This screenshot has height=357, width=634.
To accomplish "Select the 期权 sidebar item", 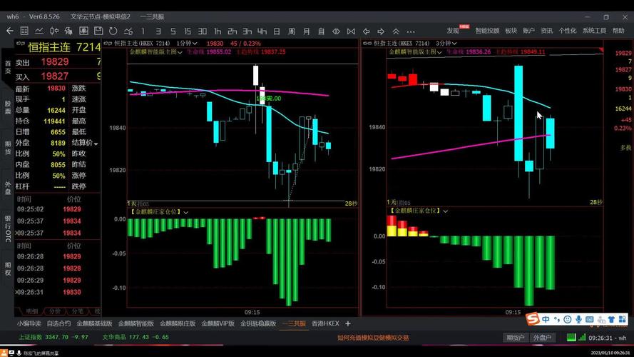I will coord(8,268).
